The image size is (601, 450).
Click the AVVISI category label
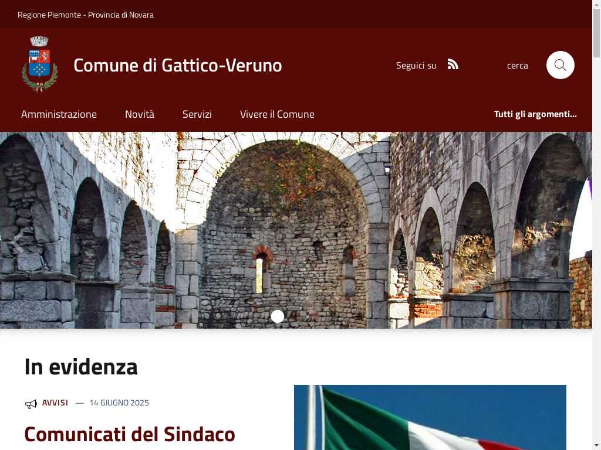click(x=55, y=403)
